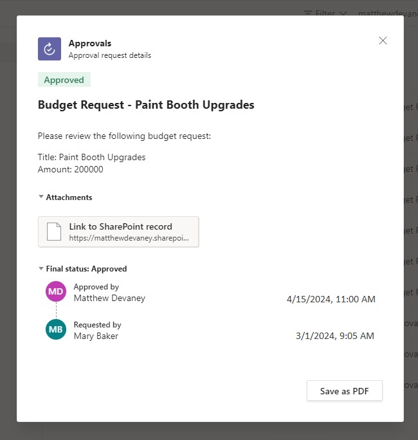Open the Filter dropdown behind the dialog
Image resolution: width=418 pixels, height=440 pixels.
325,14
